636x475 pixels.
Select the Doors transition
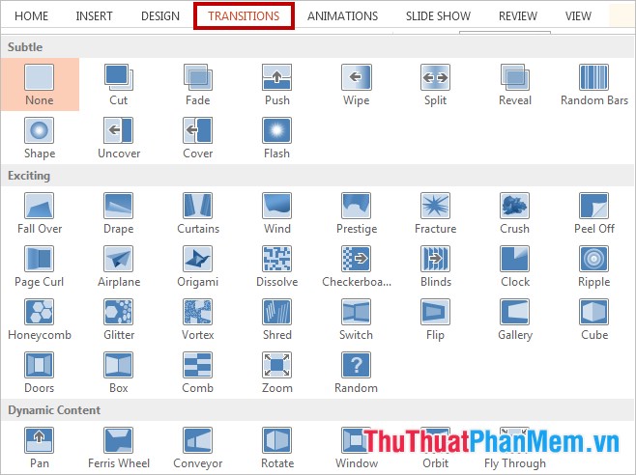(40, 373)
